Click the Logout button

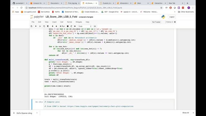pos(172,17)
